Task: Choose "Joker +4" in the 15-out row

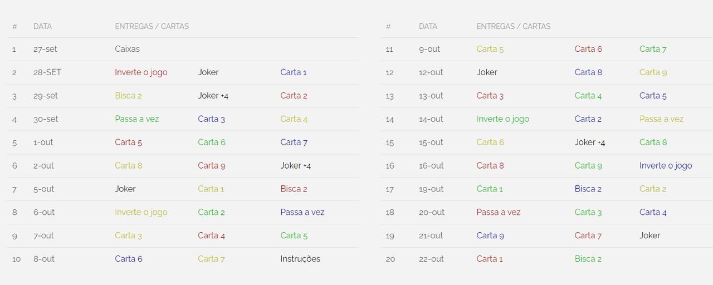Action: pyautogui.click(x=590, y=142)
